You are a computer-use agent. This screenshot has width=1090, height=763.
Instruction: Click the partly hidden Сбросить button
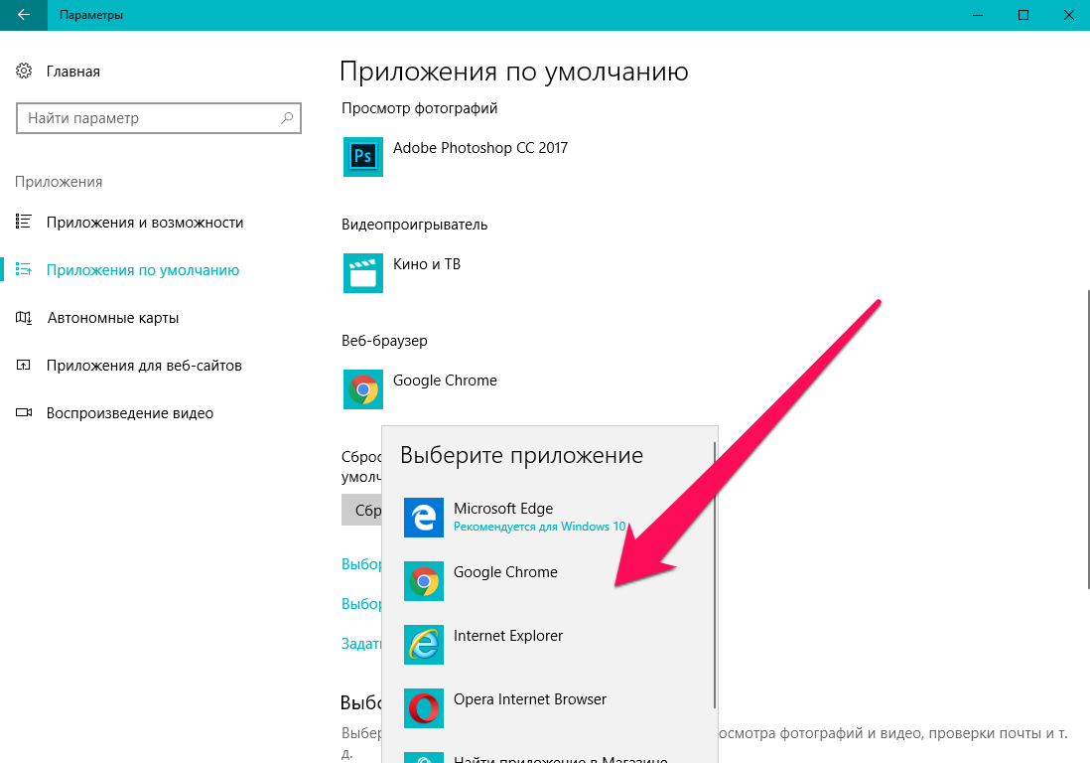click(361, 510)
